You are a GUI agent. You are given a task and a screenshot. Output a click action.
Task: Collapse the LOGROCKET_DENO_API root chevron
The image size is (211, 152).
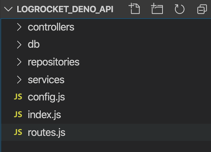[8, 9]
